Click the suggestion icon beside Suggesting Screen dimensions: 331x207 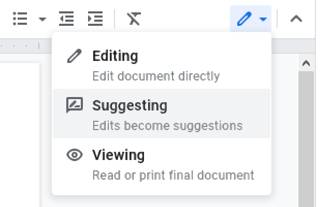[75, 106]
